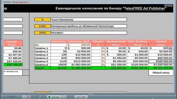Select the Уровень 4 row label

[x=43, y=58]
